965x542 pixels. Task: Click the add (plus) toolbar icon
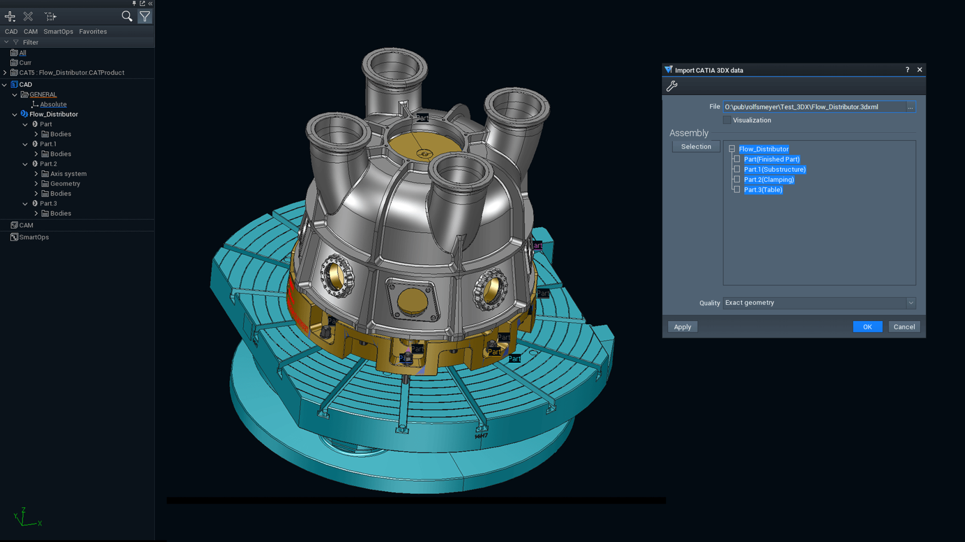click(10, 17)
